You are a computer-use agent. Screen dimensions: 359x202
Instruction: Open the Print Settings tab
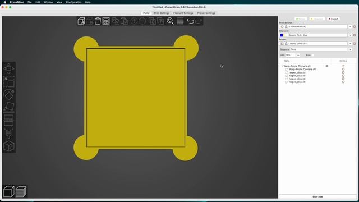tap(162, 13)
